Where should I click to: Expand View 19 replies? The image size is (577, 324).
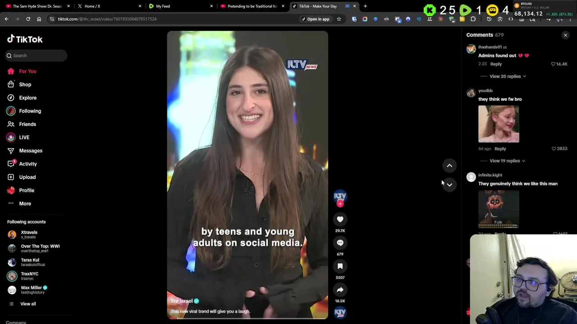point(507,161)
